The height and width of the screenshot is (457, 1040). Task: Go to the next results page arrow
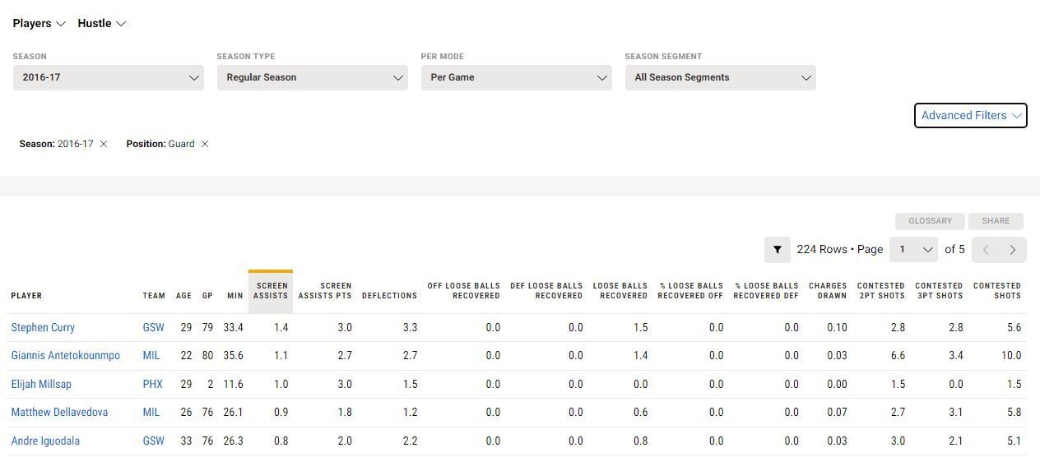[1013, 250]
